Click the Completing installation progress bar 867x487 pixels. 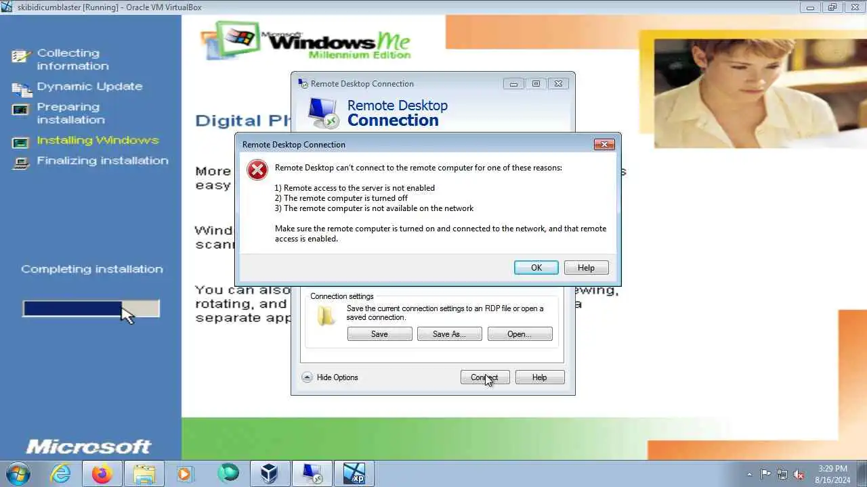(91, 309)
